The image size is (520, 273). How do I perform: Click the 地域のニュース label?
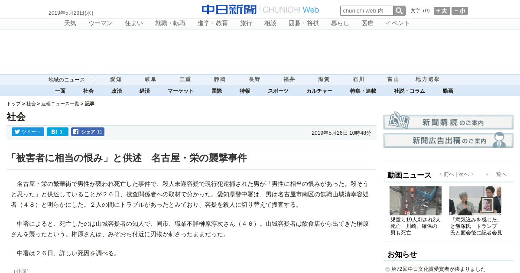[67, 80]
